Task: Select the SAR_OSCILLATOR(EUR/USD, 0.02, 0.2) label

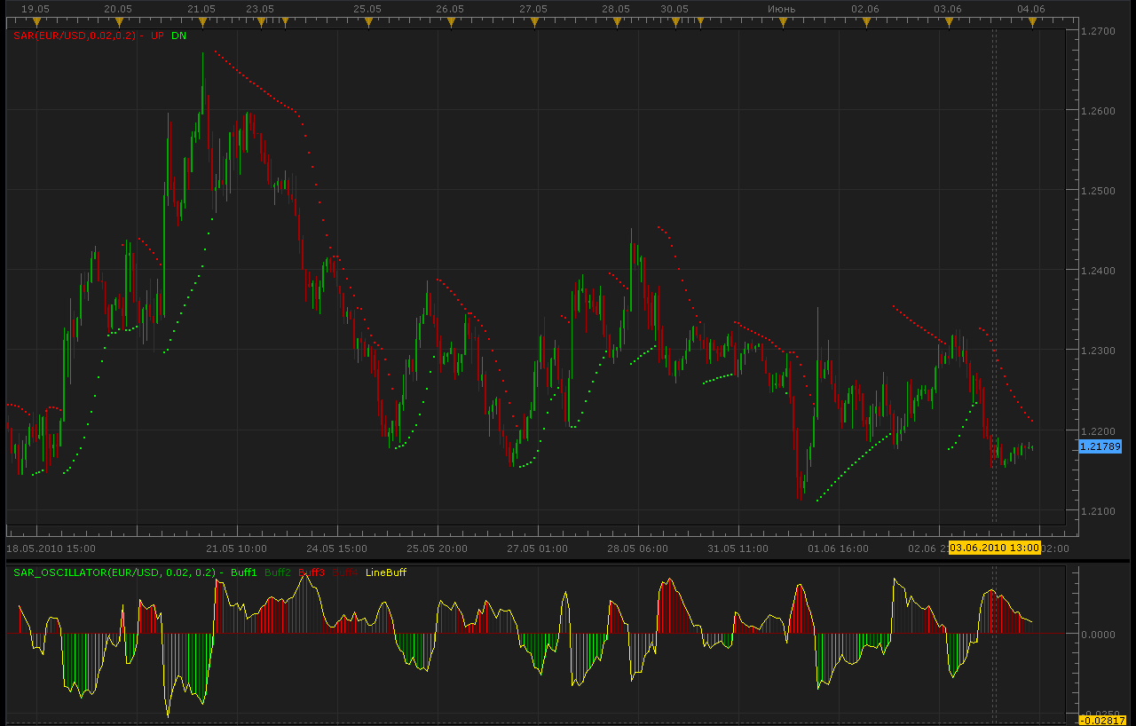Action: coord(114,572)
